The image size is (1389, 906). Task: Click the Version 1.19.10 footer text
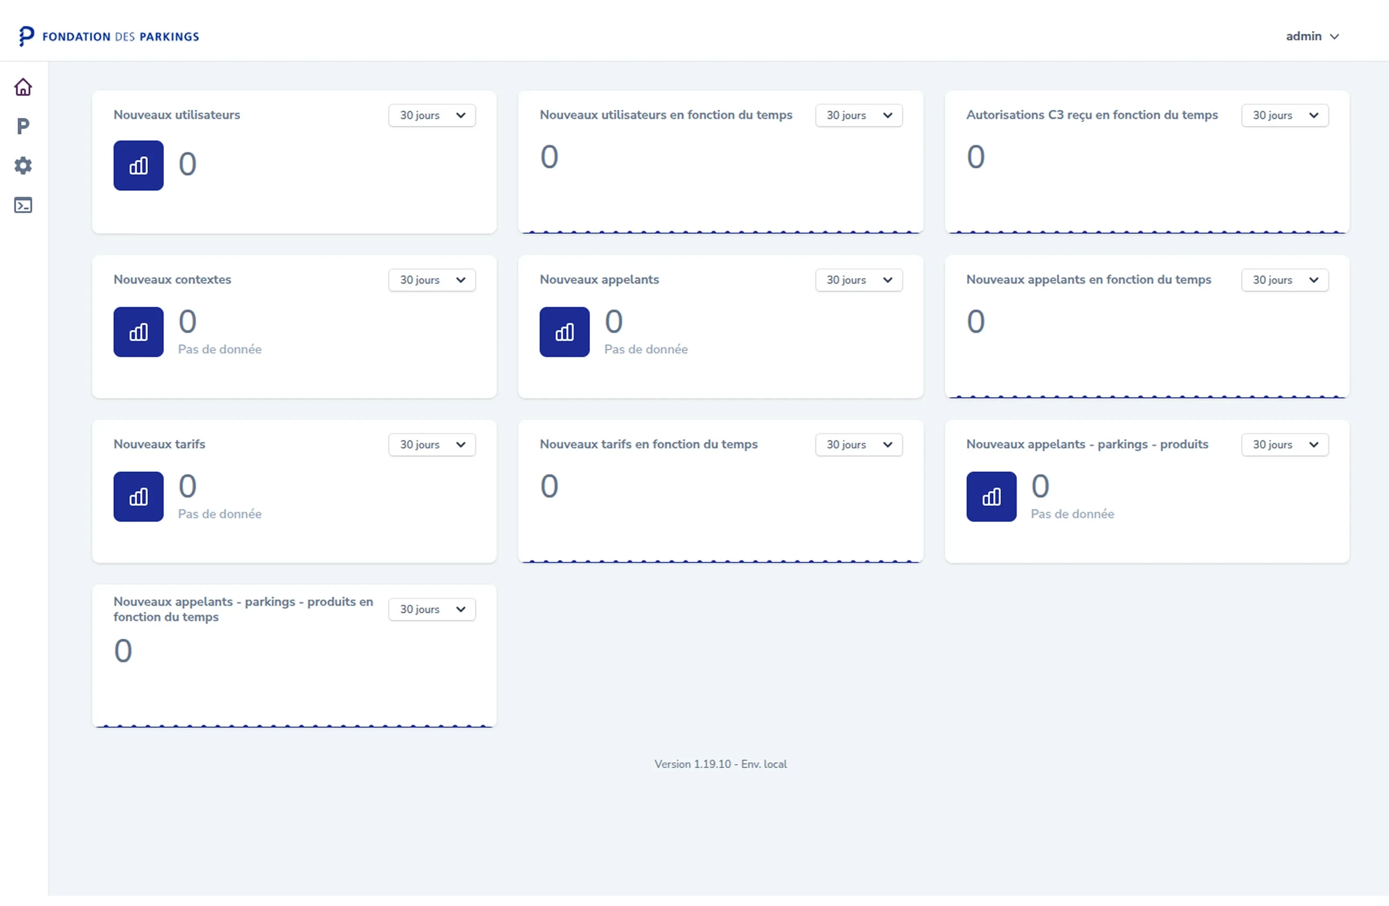click(x=720, y=764)
